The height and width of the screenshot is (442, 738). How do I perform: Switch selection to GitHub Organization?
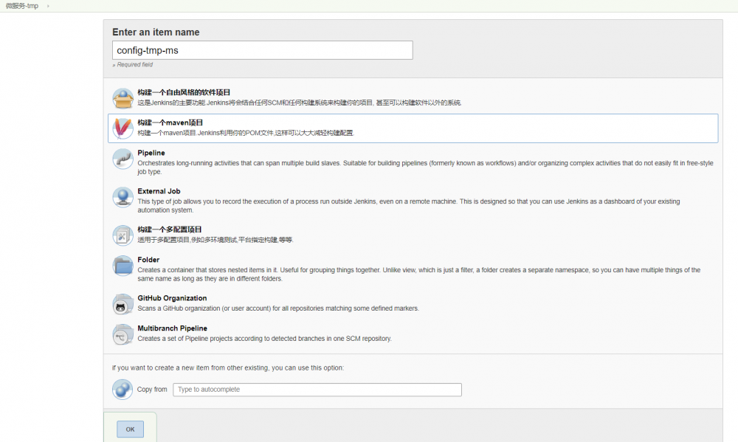coord(173,297)
